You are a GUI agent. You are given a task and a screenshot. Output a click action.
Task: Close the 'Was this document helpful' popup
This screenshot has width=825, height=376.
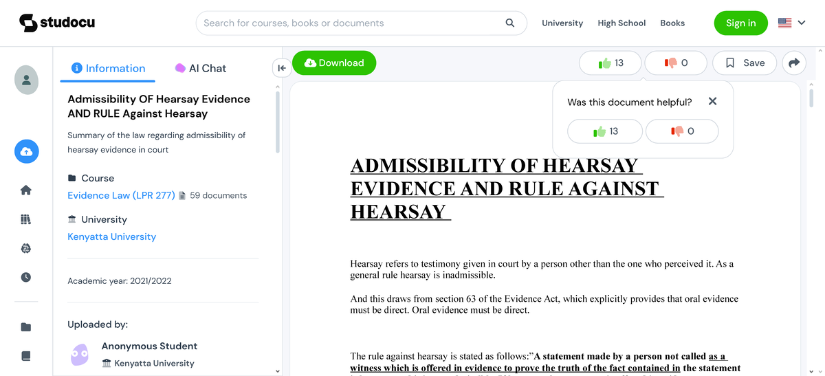(x=712, y=101)
